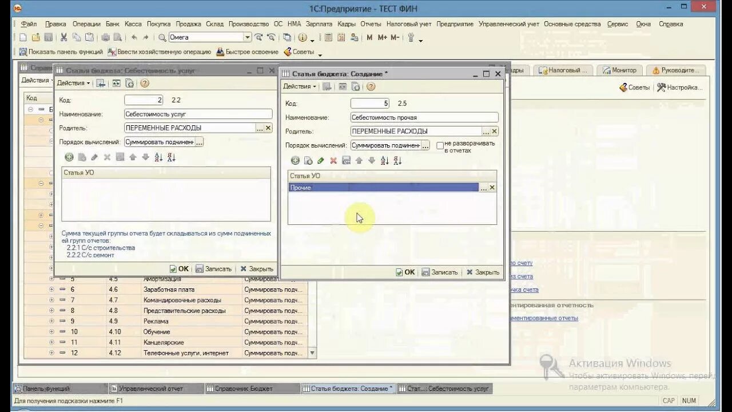Viewport: 732px width, 412px height.
Task: Delete row with red X in Создание window
Action: [x=333, y=161]
